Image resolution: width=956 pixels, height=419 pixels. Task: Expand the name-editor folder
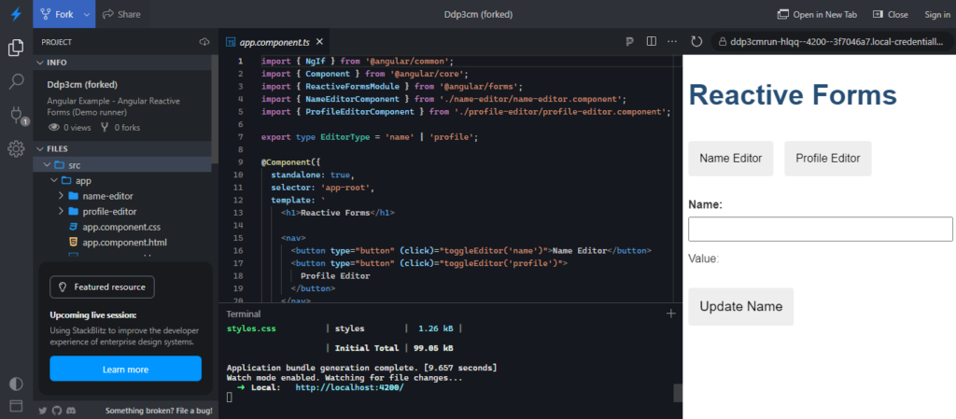61,196
